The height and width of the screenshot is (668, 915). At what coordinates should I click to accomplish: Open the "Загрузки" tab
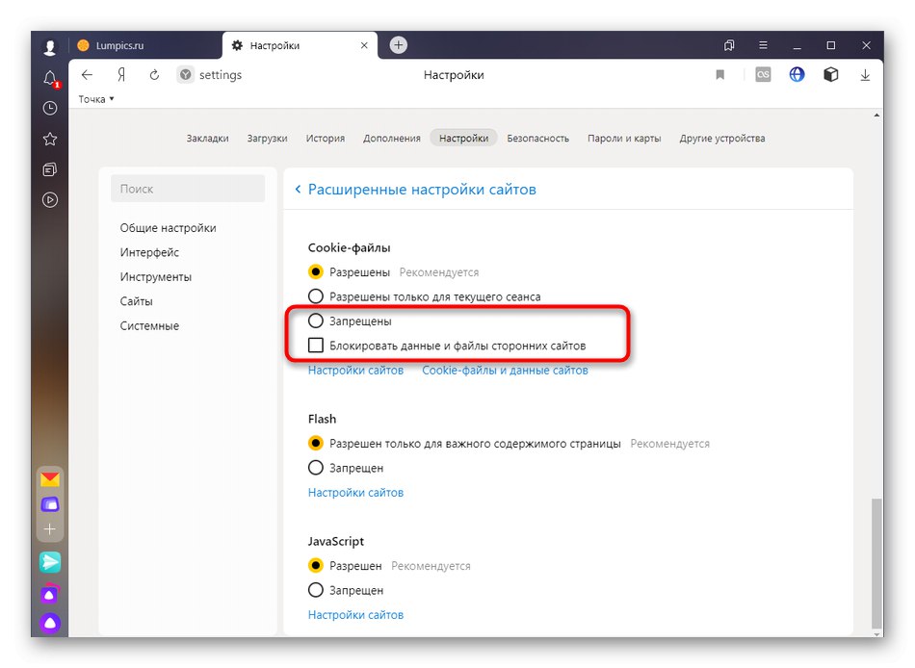coord(267,138)
